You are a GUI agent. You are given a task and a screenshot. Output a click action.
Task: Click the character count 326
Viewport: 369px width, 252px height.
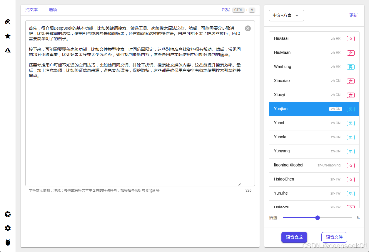pyautogui.click(x=248, y=190)
